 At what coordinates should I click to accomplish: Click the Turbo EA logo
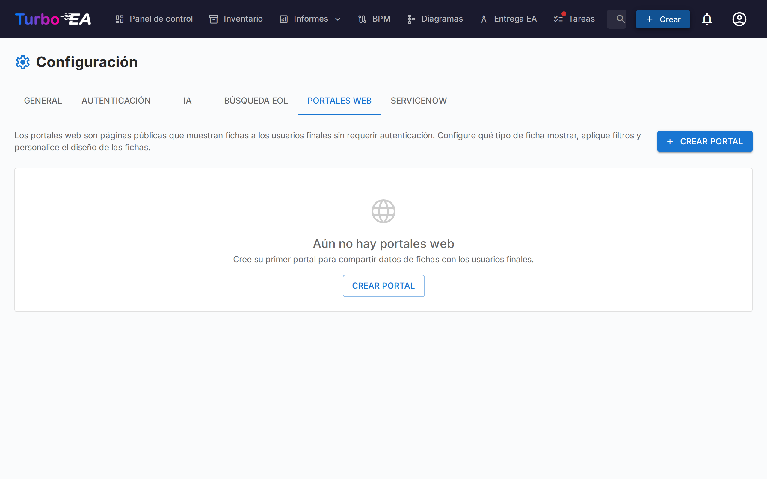point(53,19)
